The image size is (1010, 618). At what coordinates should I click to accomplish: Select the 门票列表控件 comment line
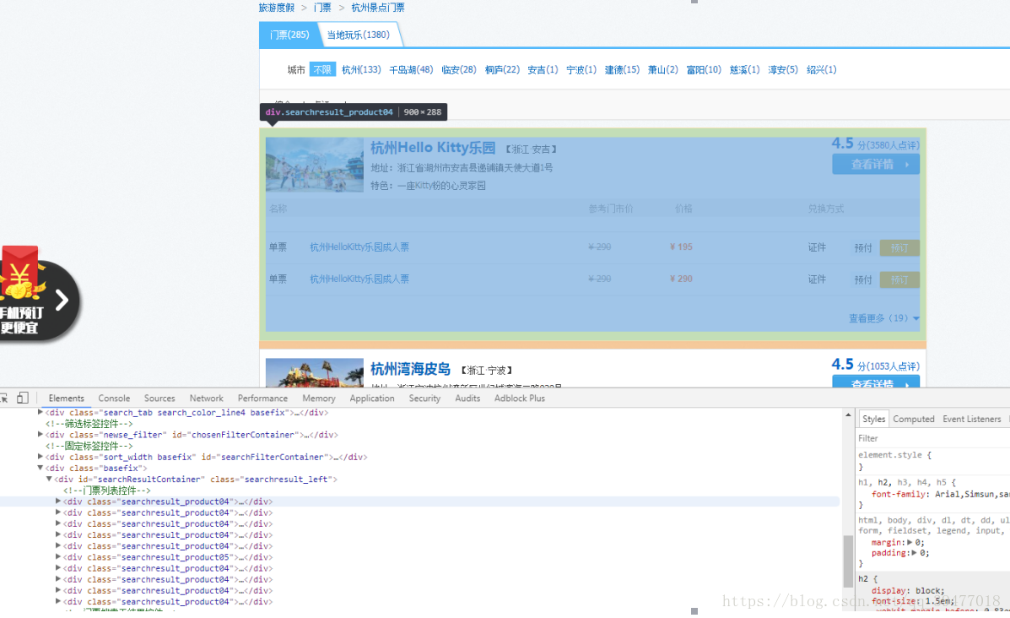click(107, 491)
